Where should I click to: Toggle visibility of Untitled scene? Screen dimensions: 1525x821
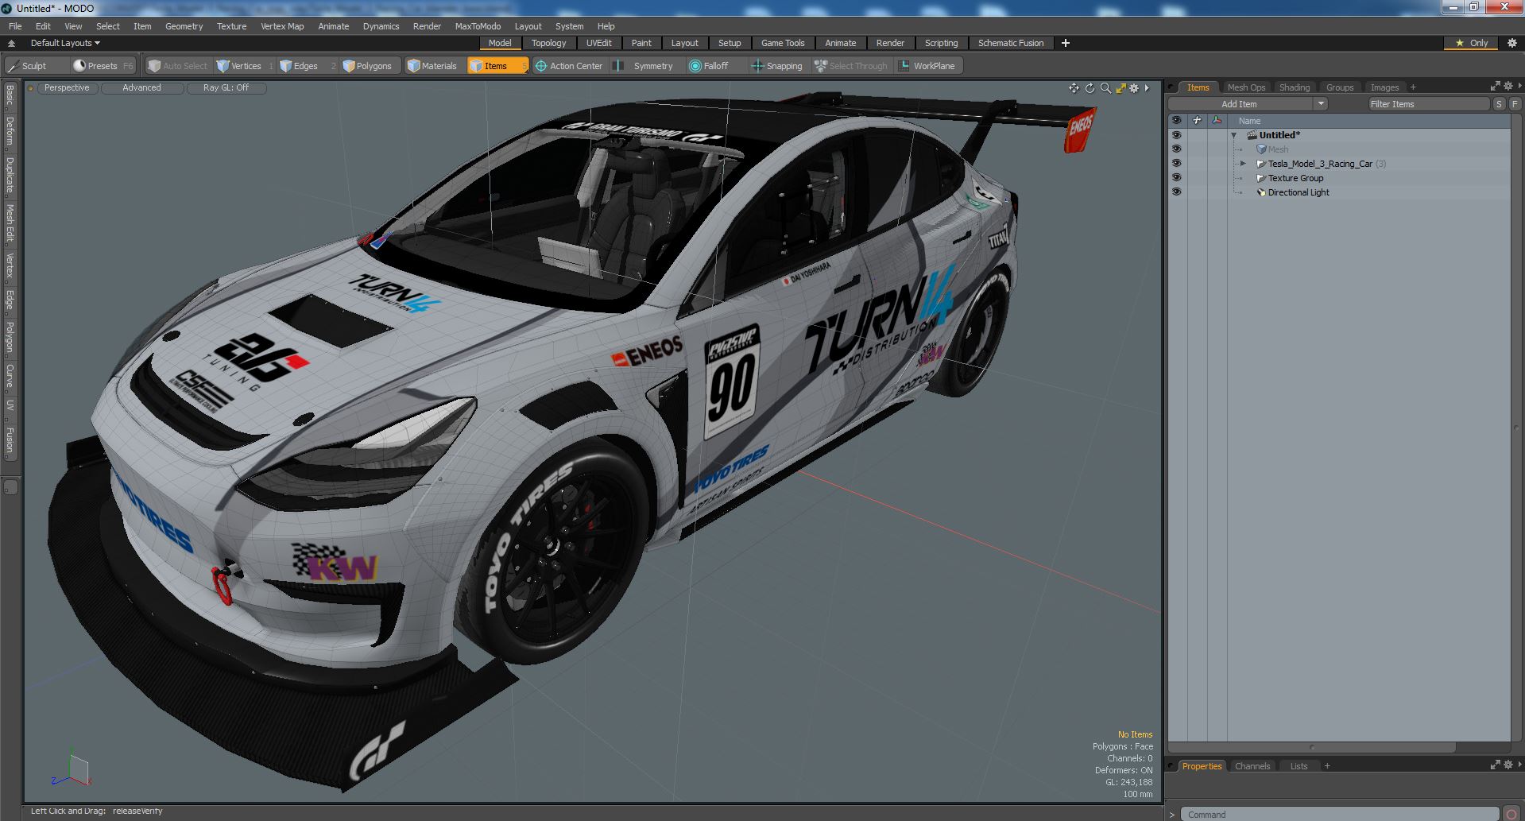pyautogui.click(x=1176, y=135)
